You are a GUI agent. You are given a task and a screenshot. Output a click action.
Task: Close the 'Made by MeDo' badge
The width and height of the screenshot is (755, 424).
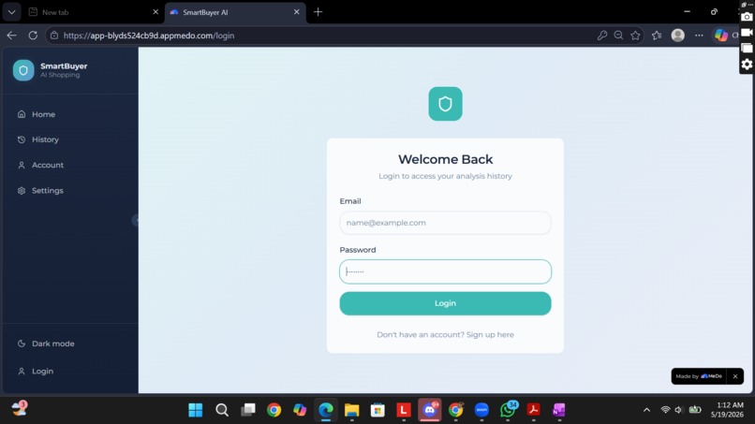click(x=735, y=376)
